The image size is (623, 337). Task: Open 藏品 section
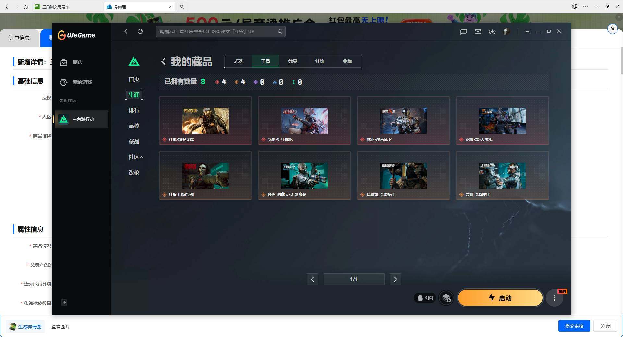pyautogui.click(x=134, y=141)
